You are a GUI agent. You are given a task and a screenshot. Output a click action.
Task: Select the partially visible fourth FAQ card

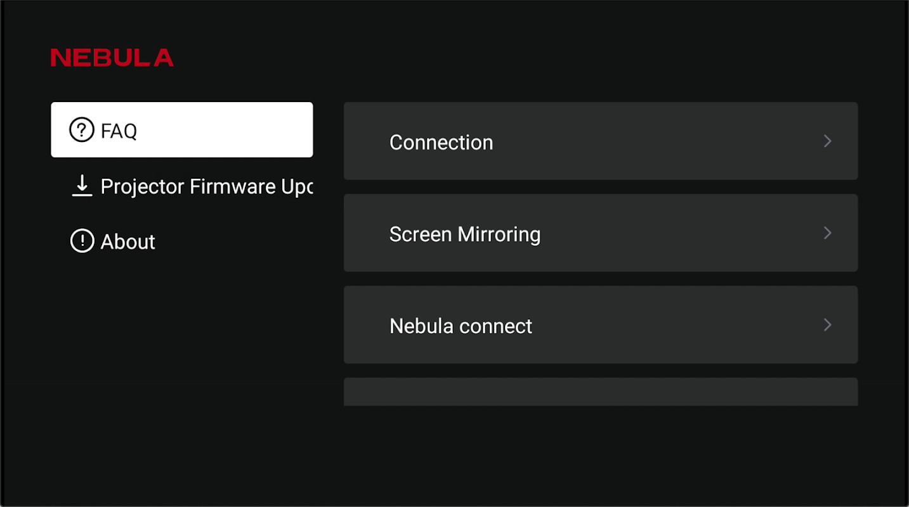pyautogui.click(x=600, y=392)
